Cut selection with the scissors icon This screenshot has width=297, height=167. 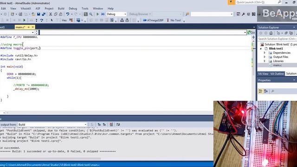[x=51, y=14]
